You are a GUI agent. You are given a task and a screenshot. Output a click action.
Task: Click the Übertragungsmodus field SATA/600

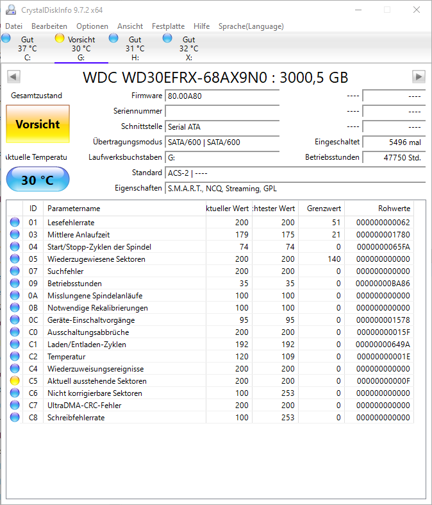[x=222, y=142]
